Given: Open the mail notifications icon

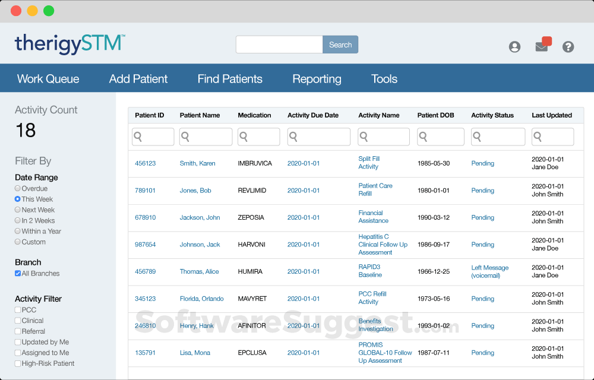Looking at the screenshot, I should click(x=542, y=46).
